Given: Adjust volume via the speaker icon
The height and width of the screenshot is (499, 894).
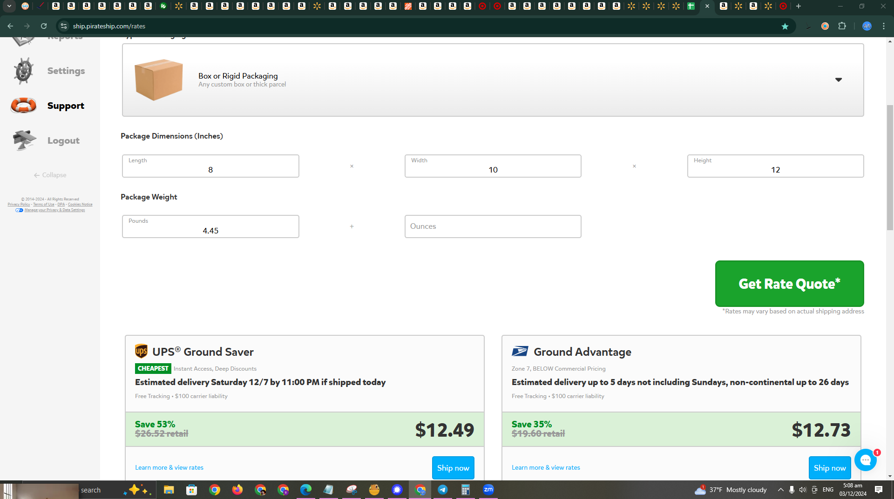Looking at the screenshot, I should tap(803, 490).
